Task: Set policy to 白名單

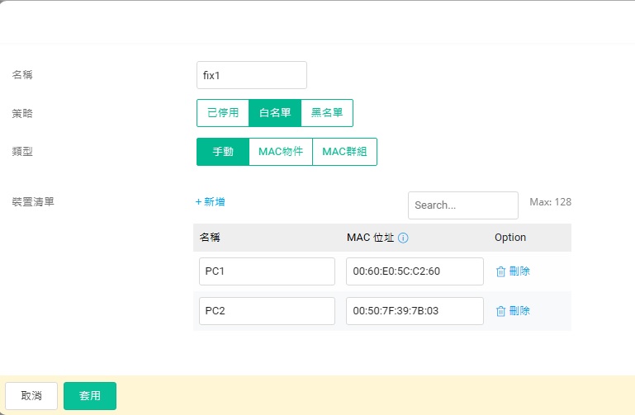Action: 275,113
